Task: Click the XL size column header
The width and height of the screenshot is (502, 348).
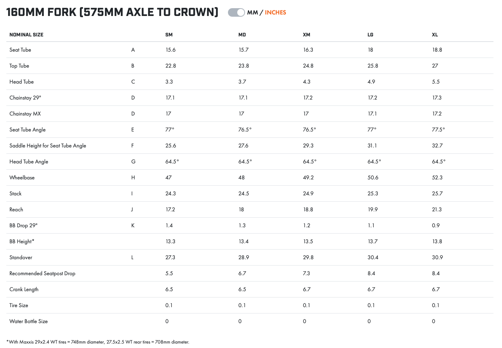Action: click(x=435, y=35)
